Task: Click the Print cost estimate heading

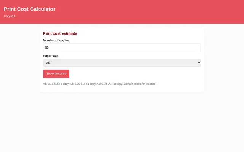Action: coord(60,33)
